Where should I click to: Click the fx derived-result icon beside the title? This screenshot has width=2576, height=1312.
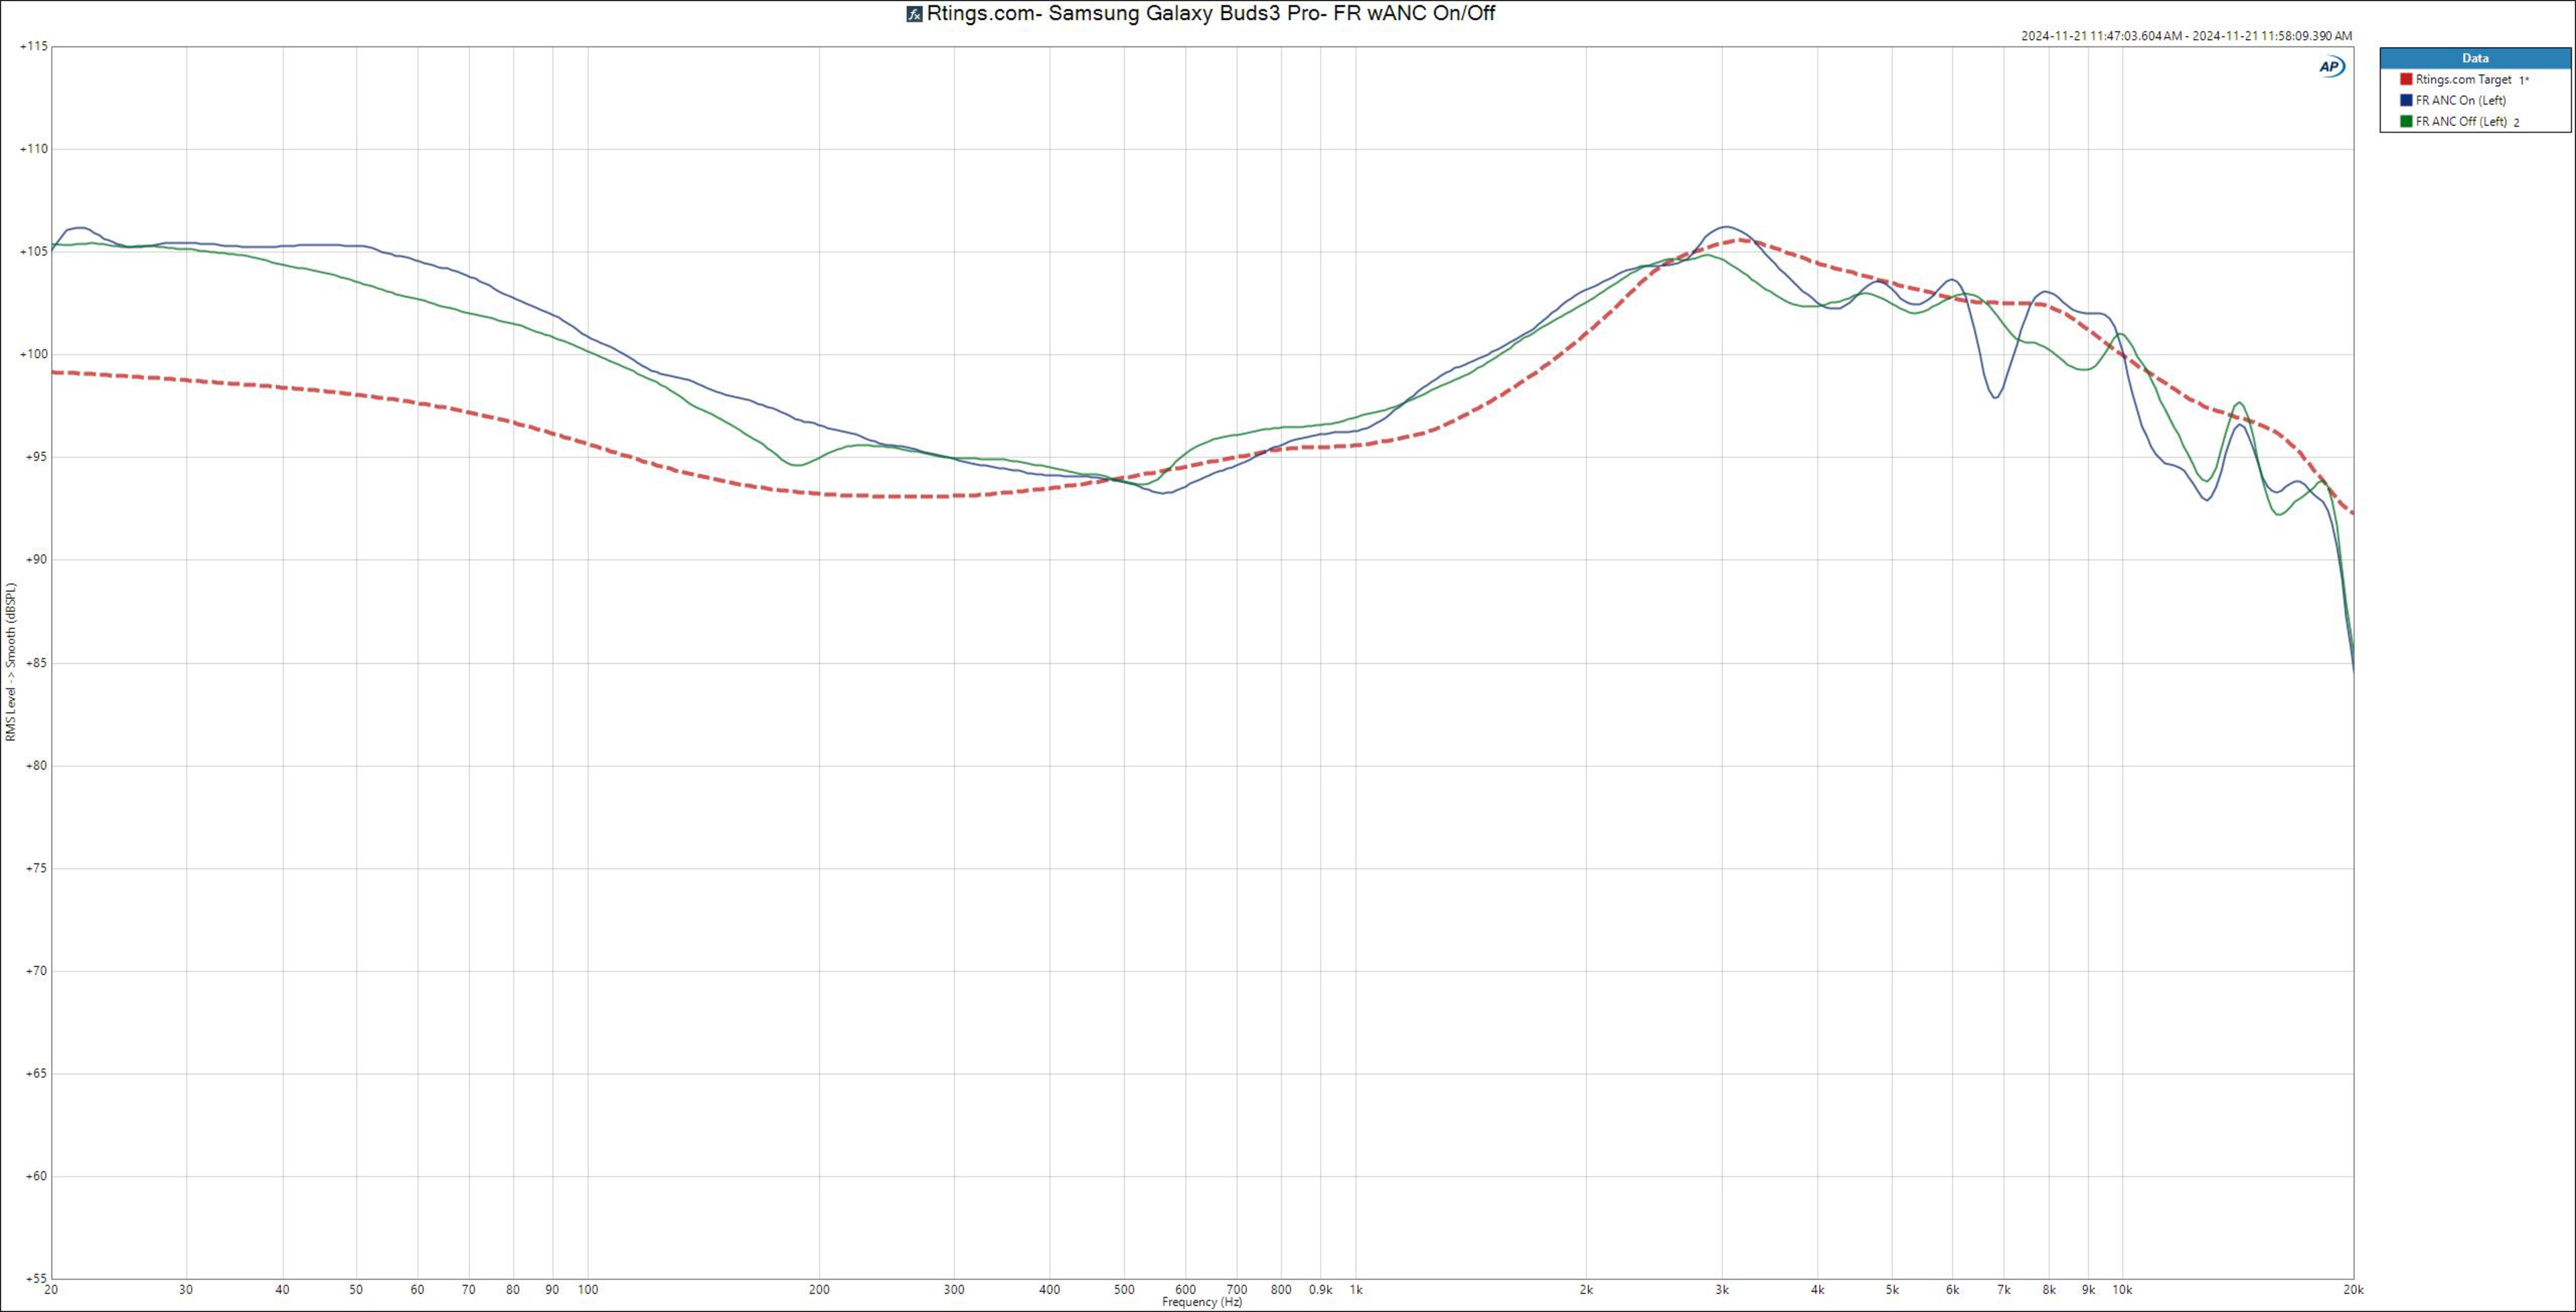913,14
